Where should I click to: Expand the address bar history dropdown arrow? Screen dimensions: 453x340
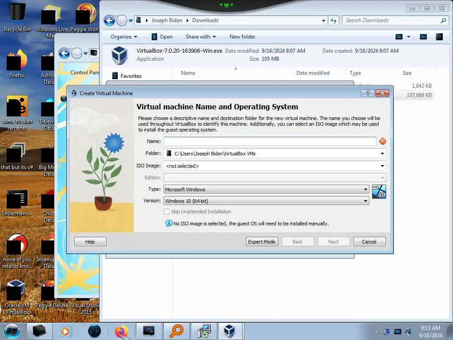pyautogui.click(x=323, y=20)
